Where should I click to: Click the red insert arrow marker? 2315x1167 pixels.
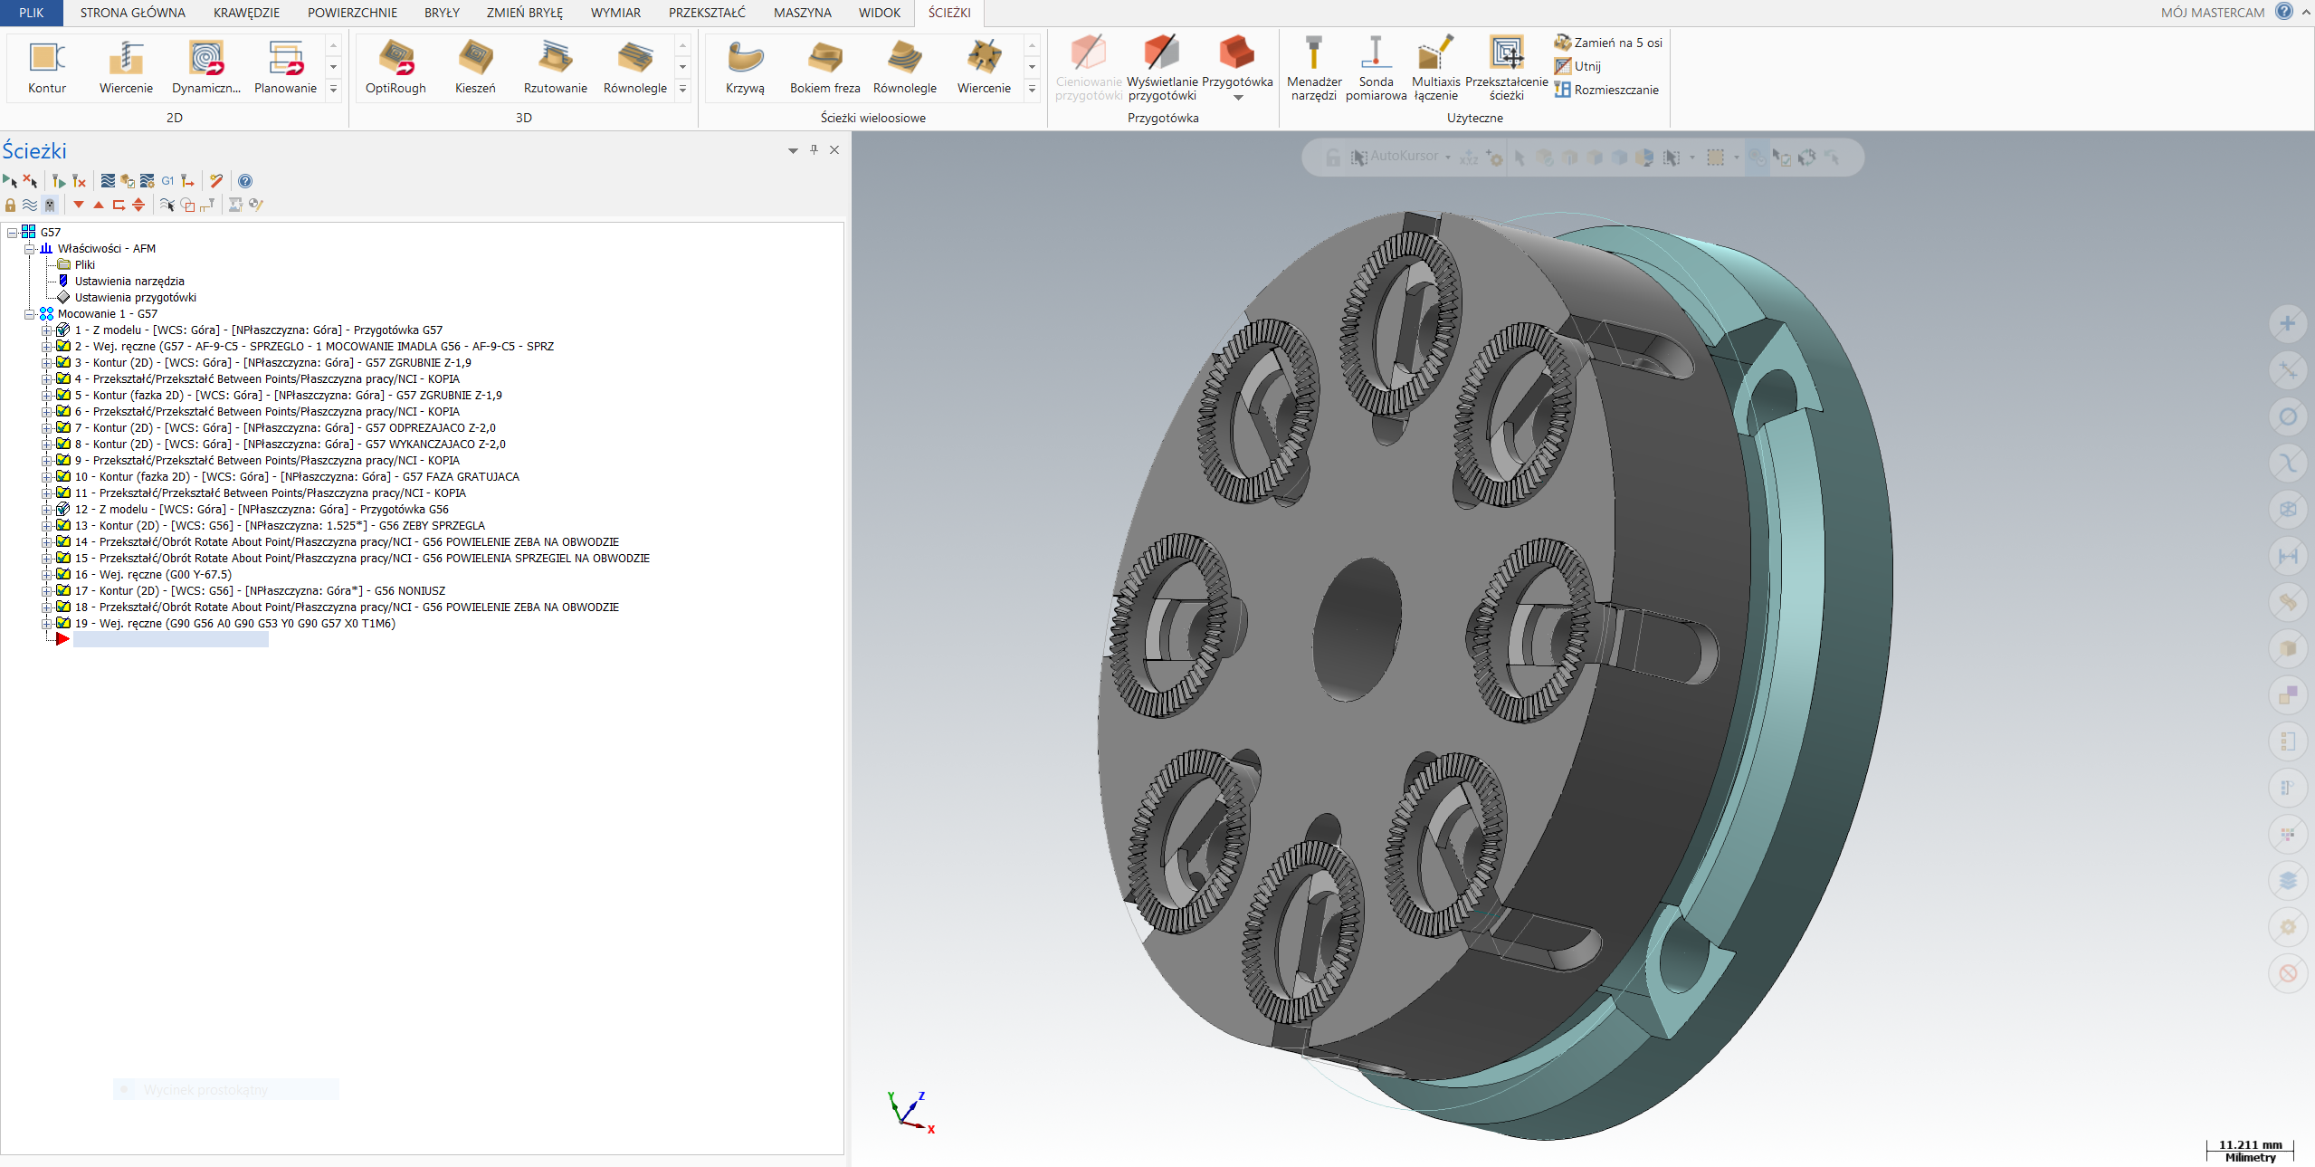coord(62,639)
